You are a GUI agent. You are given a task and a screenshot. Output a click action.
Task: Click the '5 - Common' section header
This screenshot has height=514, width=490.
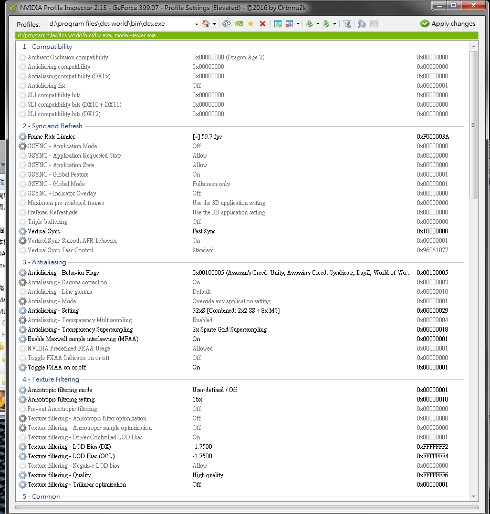(x=41, y=497)
